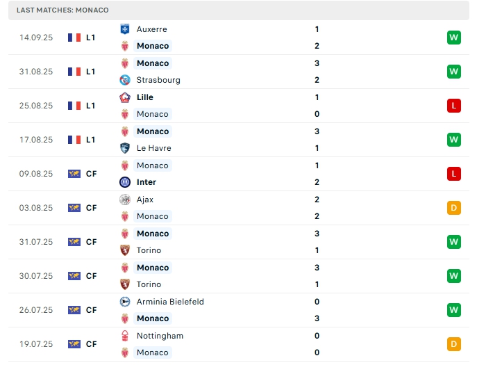Click the orange D badge for Ajax match
Image resolution: width=477 pixels, height=365 pixels.
click(454, 208)
